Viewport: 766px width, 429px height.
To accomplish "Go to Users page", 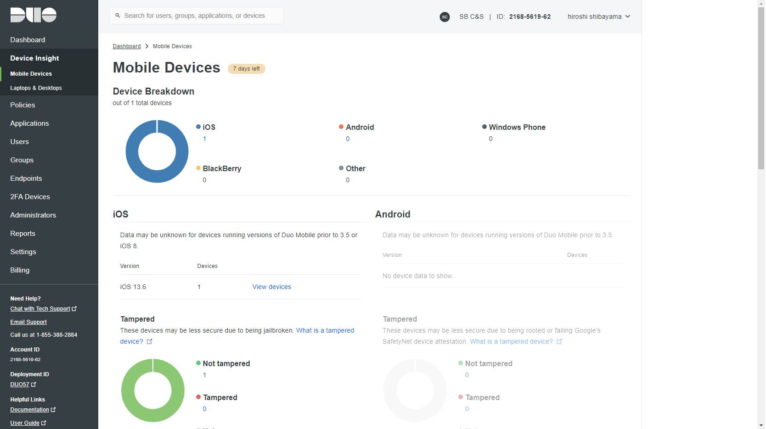I will point(19,142).
